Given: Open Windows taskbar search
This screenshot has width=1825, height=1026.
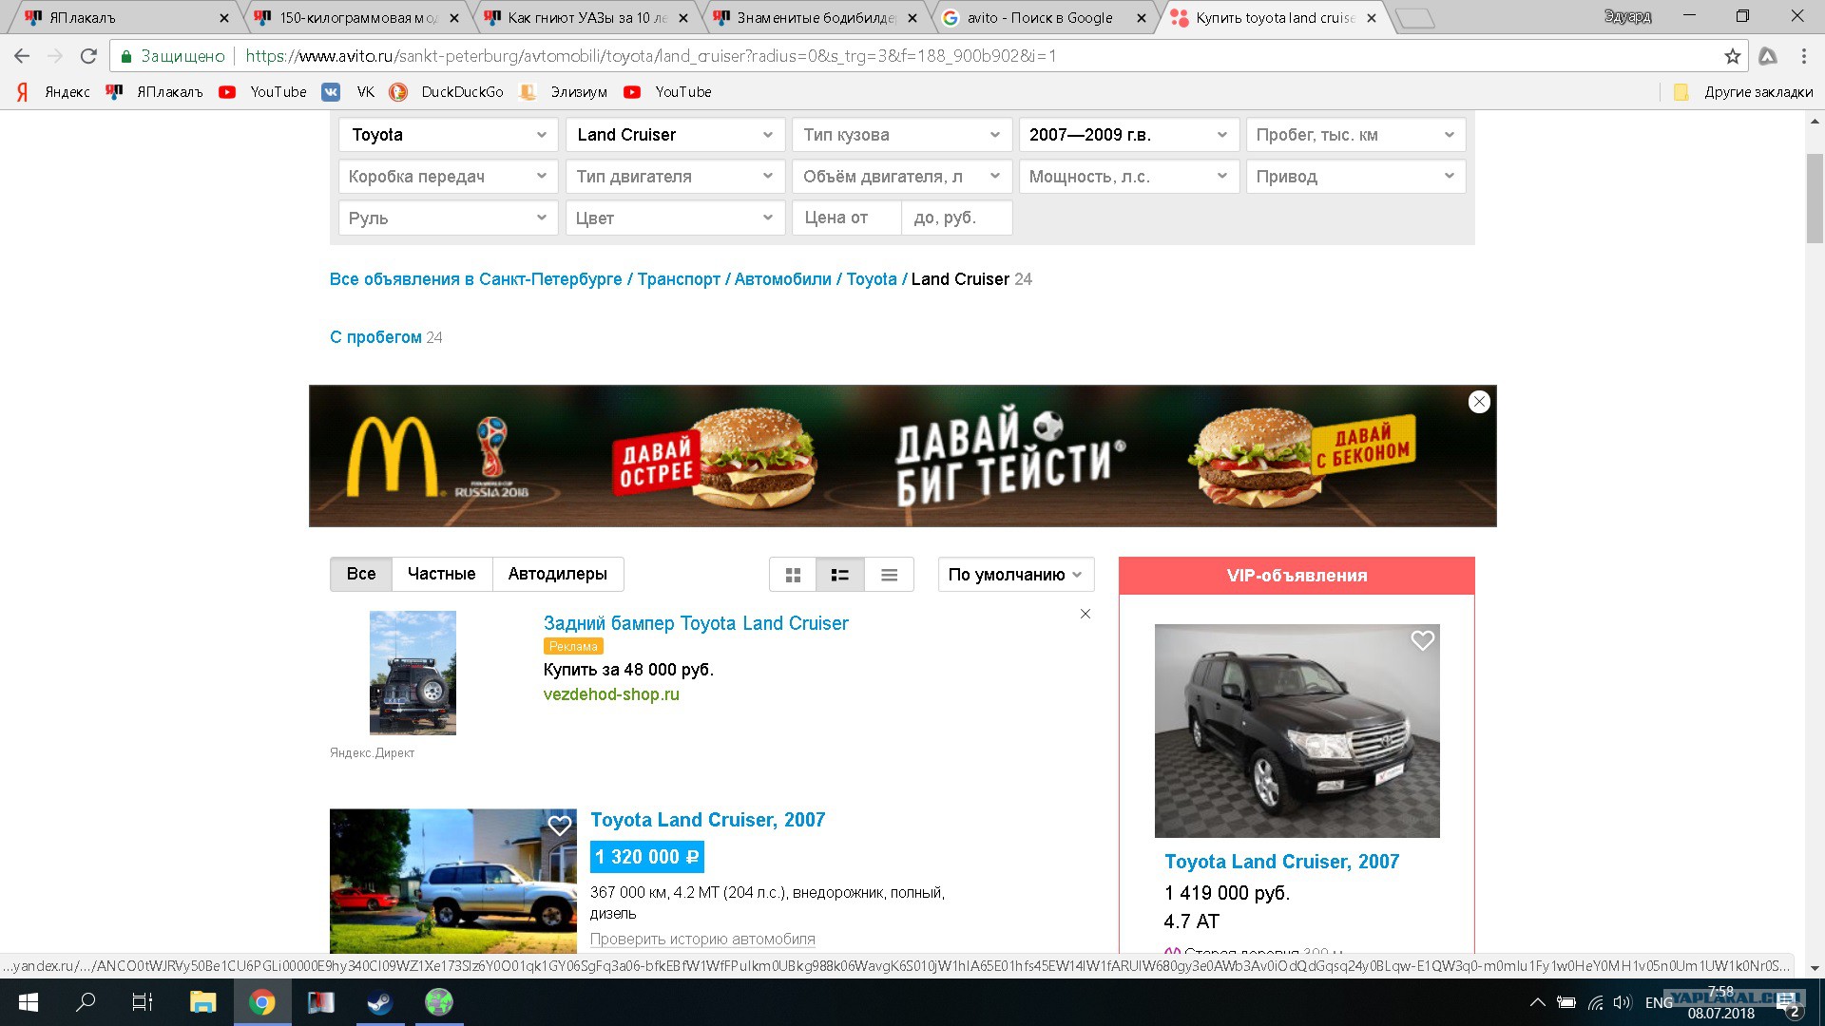Looking at the screenshot, I should (86, 1002).
